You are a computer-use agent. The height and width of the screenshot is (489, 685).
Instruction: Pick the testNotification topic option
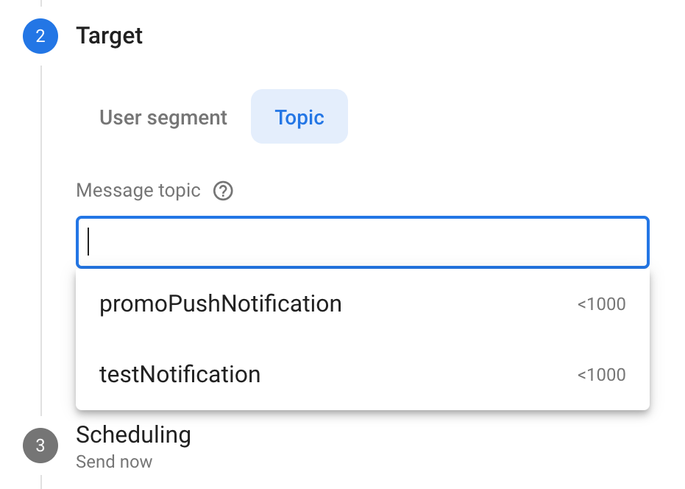363,375
